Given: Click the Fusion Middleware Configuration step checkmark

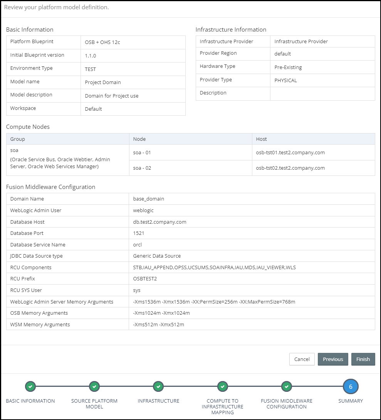Looking at the screenshot, I should (286, 386).
